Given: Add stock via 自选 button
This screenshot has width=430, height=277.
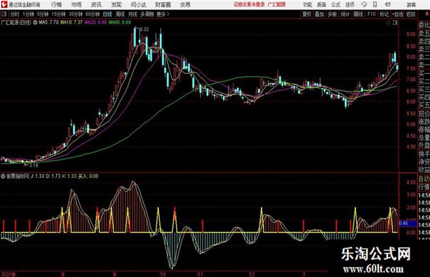Looking at the screenshot, I should 397,14.
